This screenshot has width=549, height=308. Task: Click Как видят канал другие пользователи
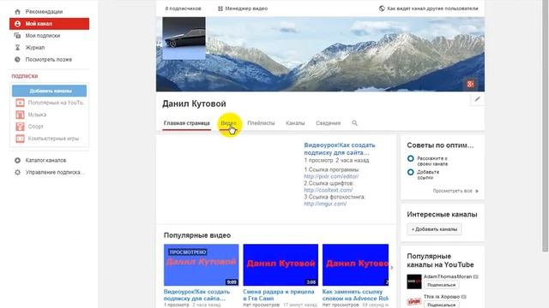[x=432, y=9]
